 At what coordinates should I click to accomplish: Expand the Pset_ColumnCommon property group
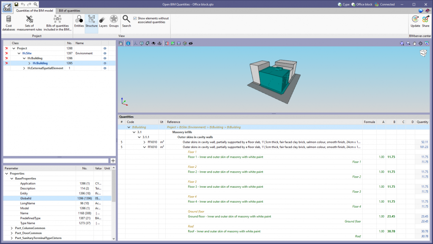pos(11,228)
